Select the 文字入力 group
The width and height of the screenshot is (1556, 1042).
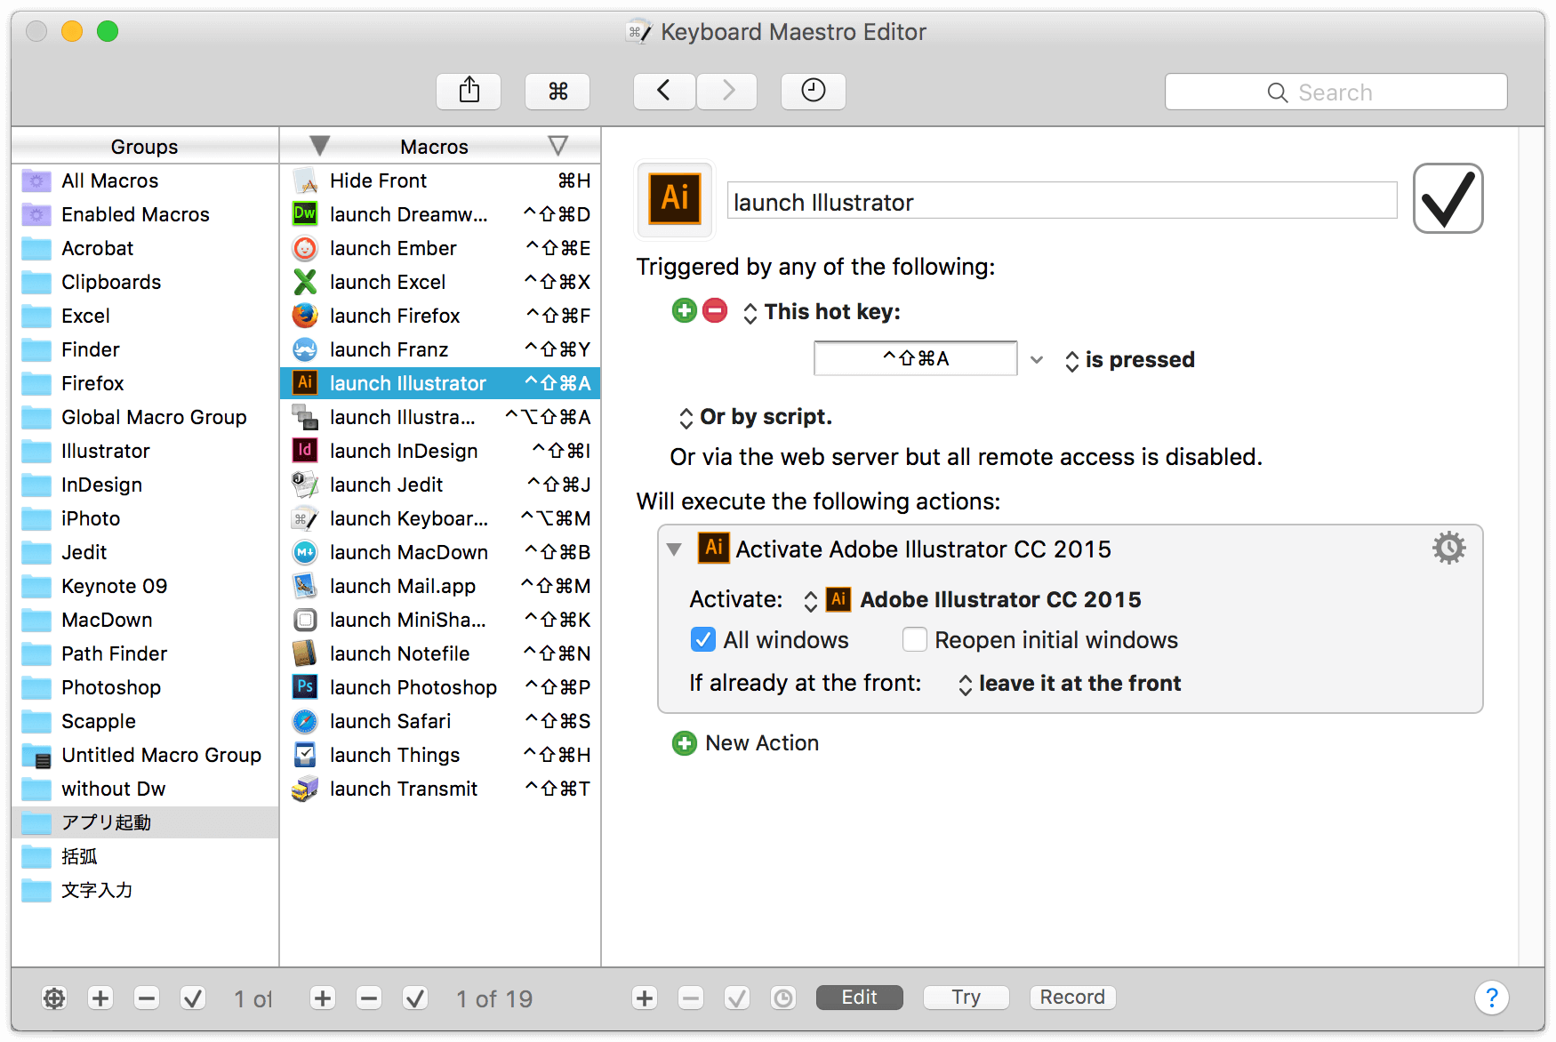145,890
